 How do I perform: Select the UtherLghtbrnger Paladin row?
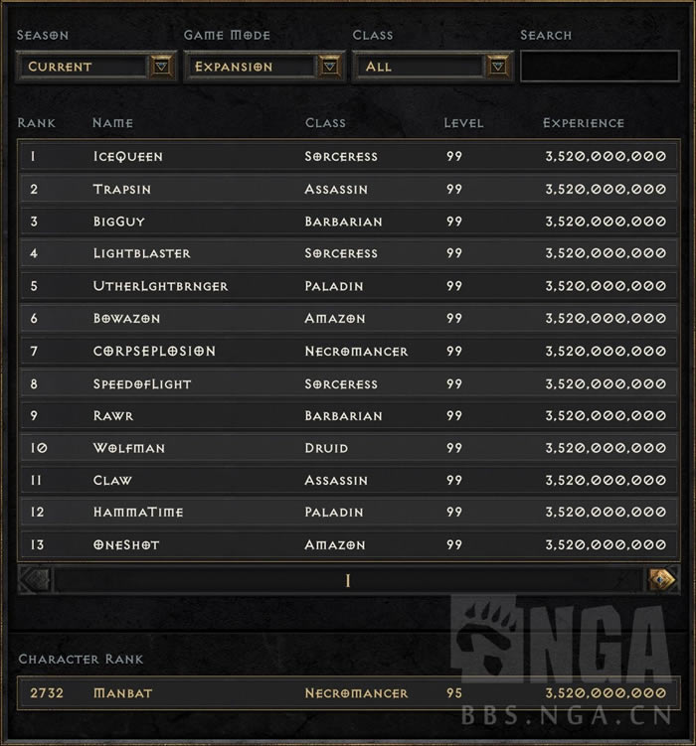click(x=347, y=286)
